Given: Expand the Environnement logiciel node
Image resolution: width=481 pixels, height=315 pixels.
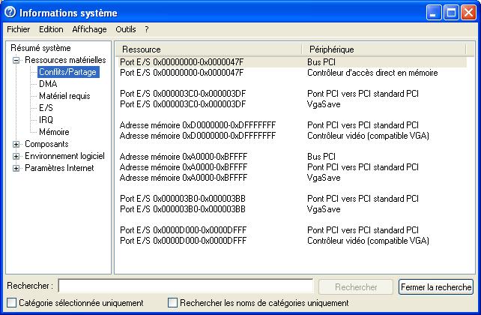Looking at the screenshot, I should [x=16, y=156].
